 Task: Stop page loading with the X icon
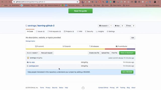(10, 2)
